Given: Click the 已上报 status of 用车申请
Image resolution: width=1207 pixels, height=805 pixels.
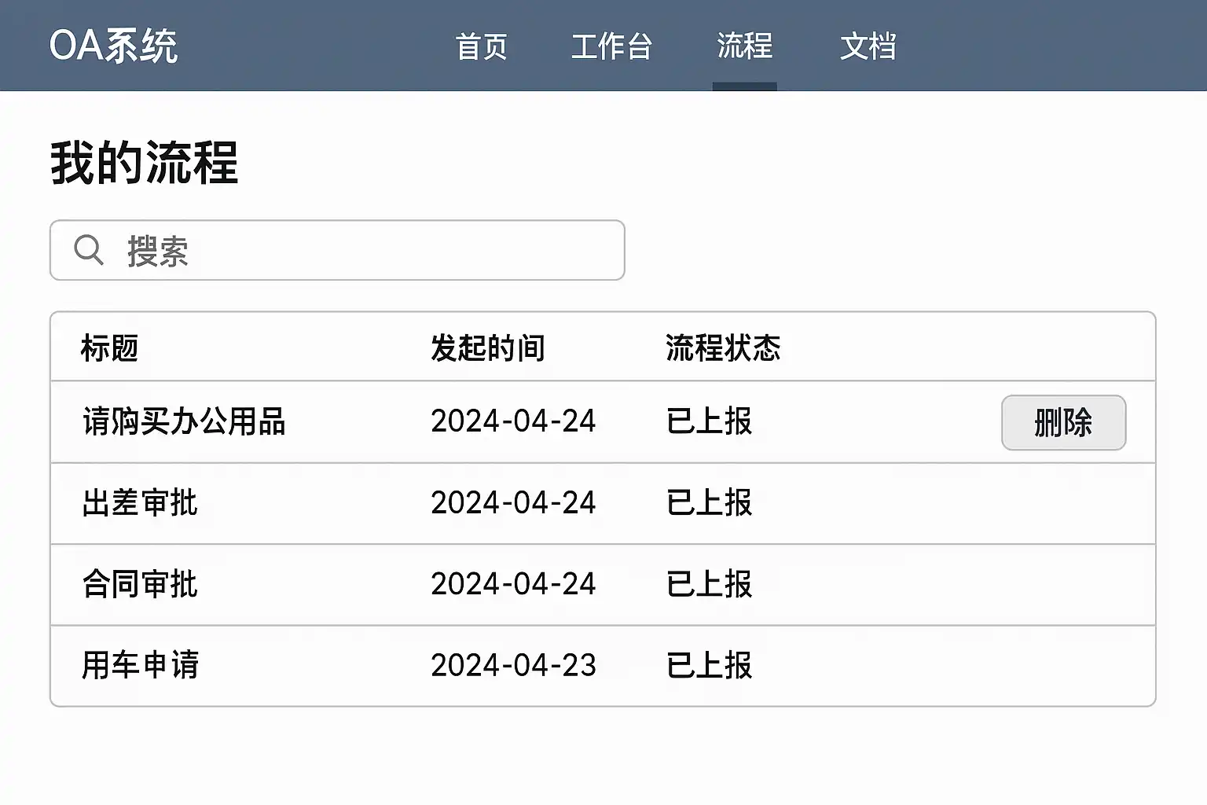Looking at the screenshot, I should (x=709, y=665).
